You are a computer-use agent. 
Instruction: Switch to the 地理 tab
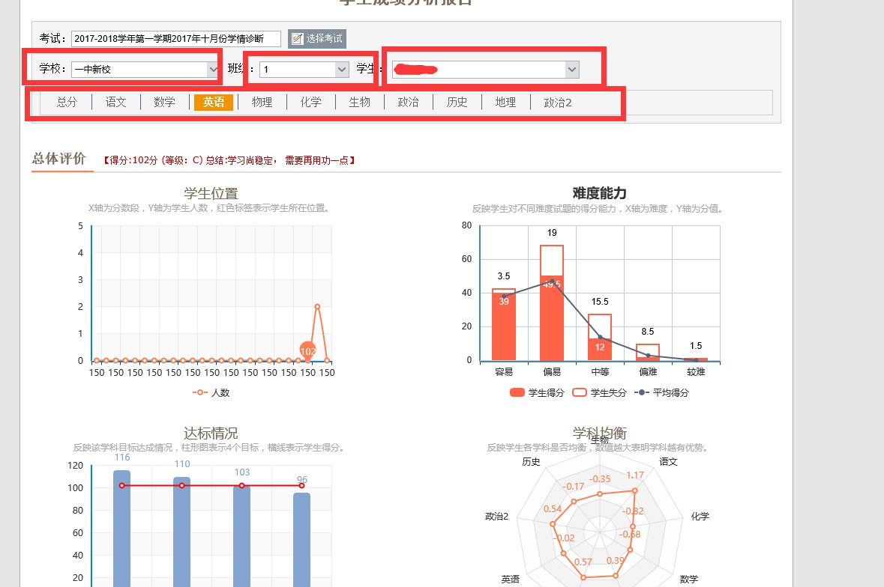click(x=506, y=103)
